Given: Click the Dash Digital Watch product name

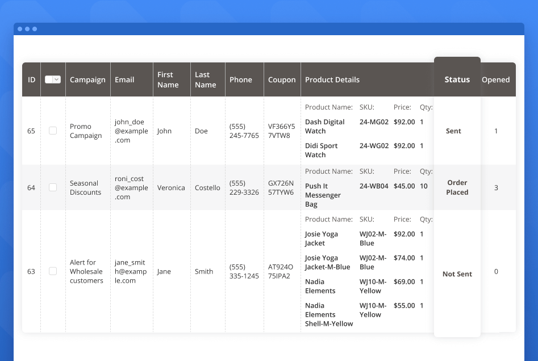Looking at the screenshot, I should 324,126.
